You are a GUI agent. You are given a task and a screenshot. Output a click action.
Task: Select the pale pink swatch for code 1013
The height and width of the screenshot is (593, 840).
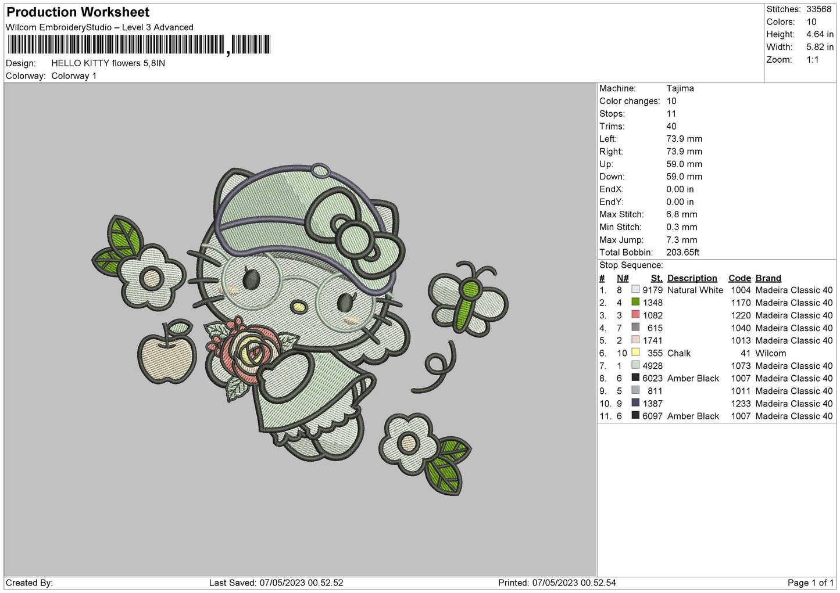(635, 340)
